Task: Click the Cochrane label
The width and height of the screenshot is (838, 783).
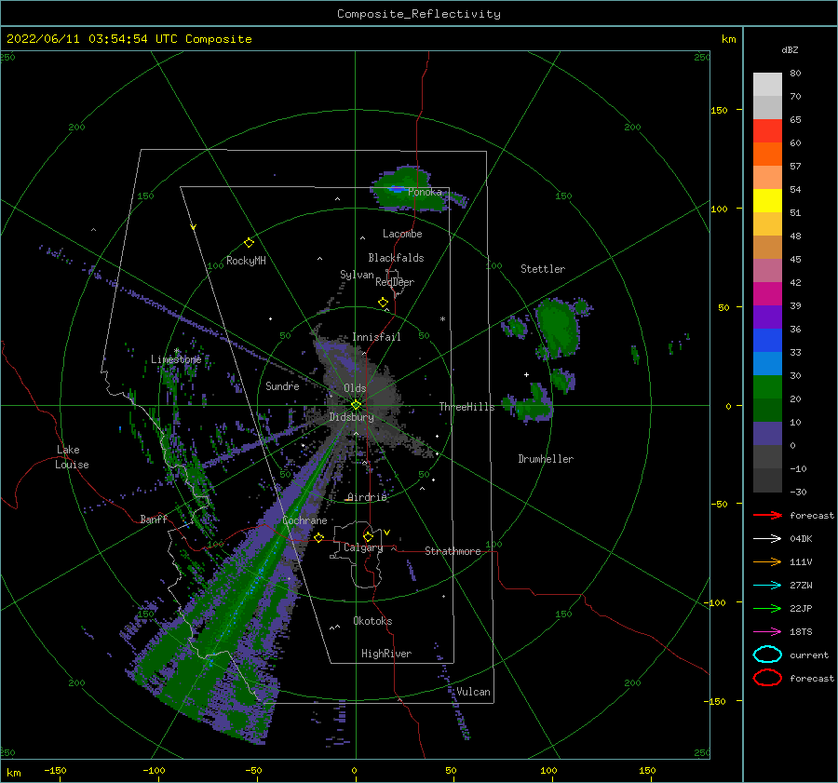Action: pos(304,520)
